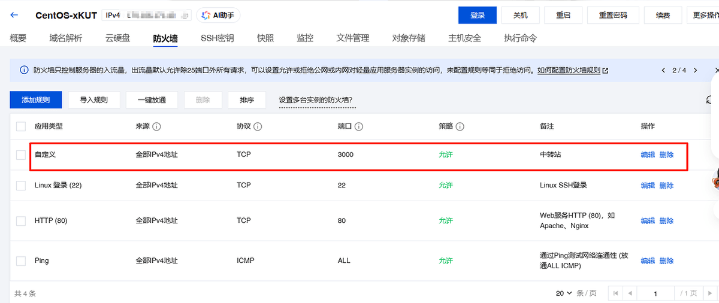Open the 防火墙 tab
719x303 pixels.
click(x=165, y=38)
